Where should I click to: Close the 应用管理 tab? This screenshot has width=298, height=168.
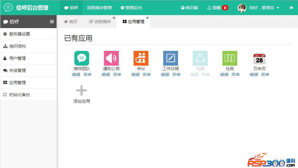pos(147,18)
